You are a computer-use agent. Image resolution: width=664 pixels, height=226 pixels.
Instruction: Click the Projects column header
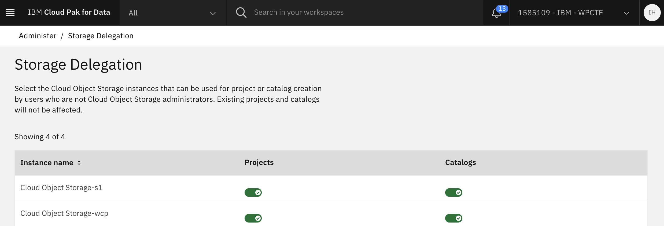[x=259, y=163]
